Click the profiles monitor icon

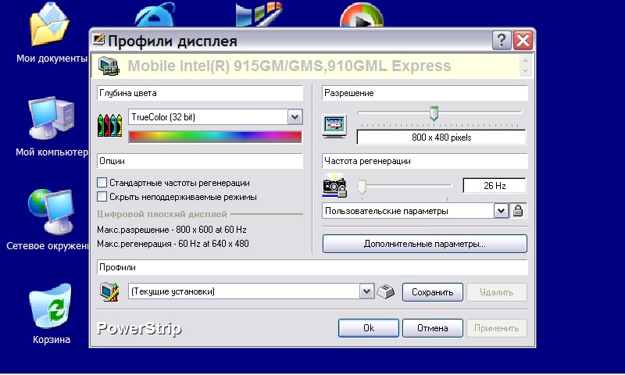(x=108, y=292)
